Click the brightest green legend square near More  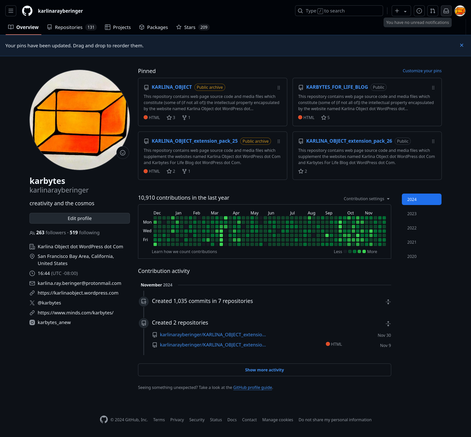[364, 252]
